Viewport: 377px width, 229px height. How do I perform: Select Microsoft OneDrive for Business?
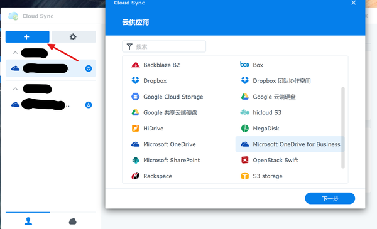[x=290, y=144]
